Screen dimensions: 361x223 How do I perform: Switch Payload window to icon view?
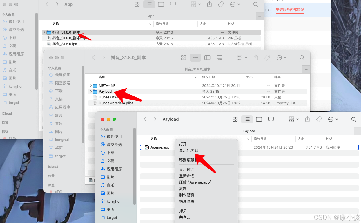[235, 119]
